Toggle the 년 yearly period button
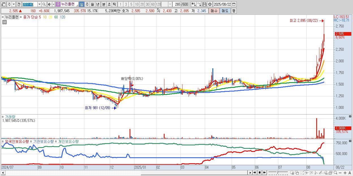The width and height of the screenshot is (353, 176). 98,4
